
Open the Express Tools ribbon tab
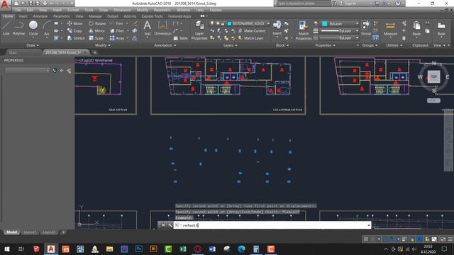point(152,16)
